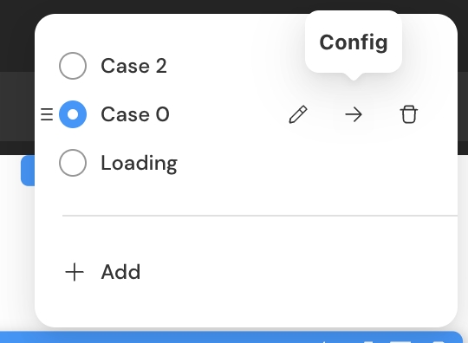
Task: Click the plus icon next to Add
Action: click(x=75, y=272)
